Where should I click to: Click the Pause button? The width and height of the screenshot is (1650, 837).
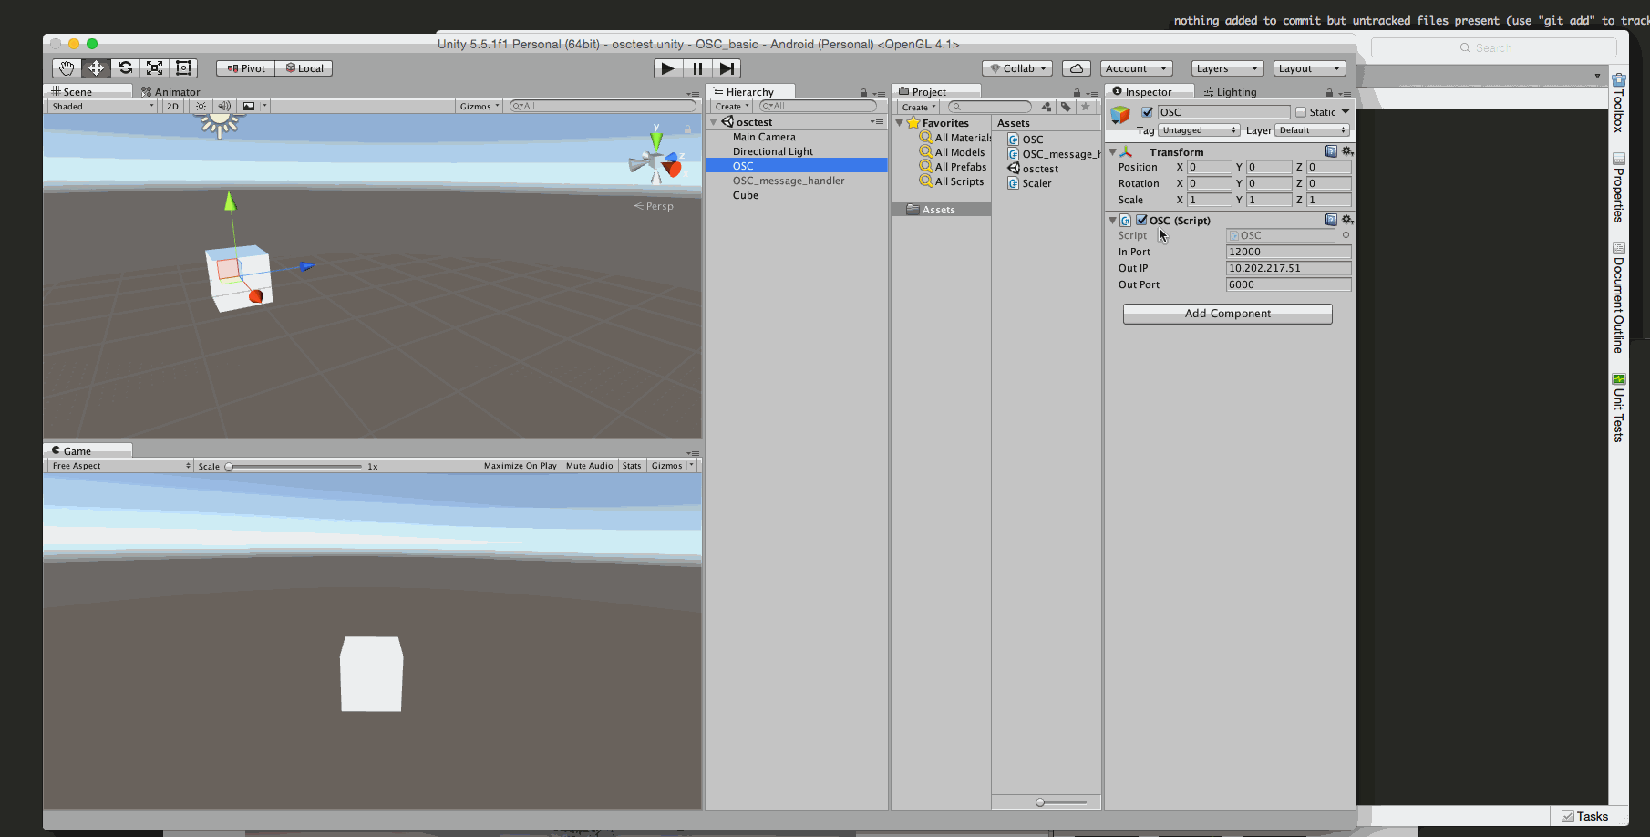click(697, 68)
